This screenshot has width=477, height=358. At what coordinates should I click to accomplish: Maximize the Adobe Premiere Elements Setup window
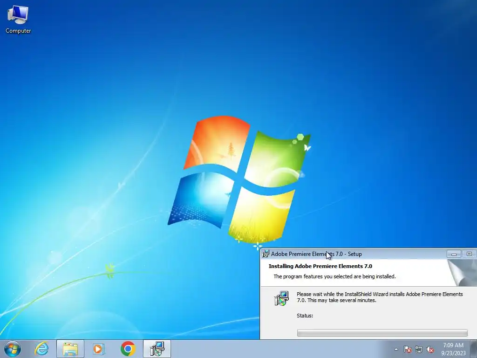pos(469,254)
